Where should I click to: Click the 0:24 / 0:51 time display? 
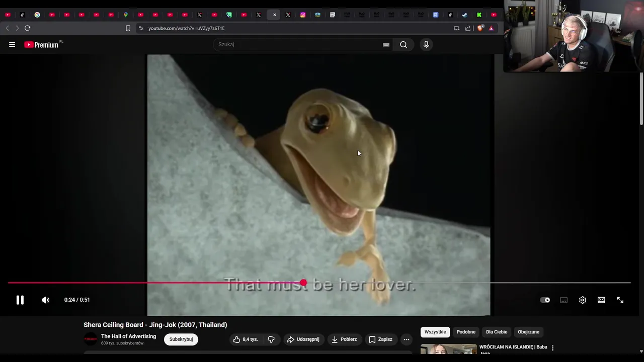tap(77, 300)
